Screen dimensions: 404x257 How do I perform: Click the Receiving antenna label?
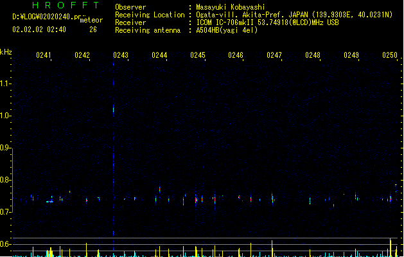pos(148,30)
